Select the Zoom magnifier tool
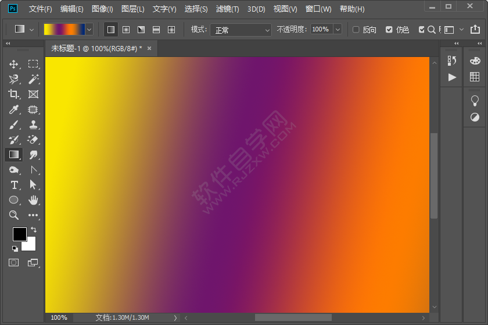 coord(14,215)
